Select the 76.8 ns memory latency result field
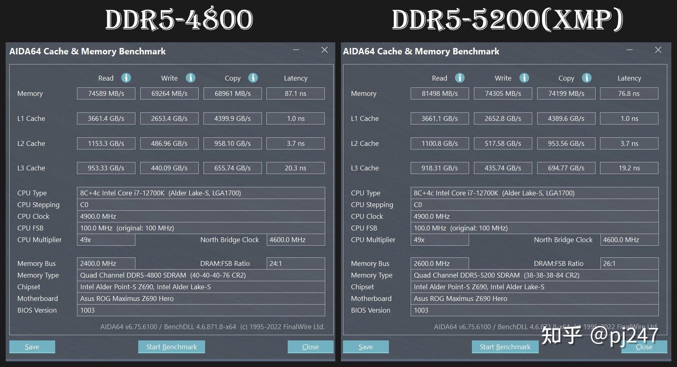677x367 pixels. point(629,93)
